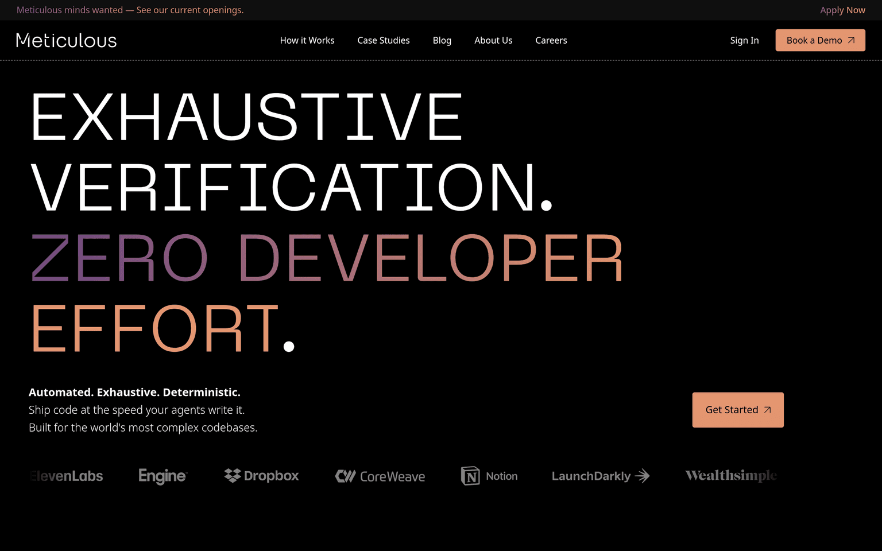Open the Blog link

(442, 40)
